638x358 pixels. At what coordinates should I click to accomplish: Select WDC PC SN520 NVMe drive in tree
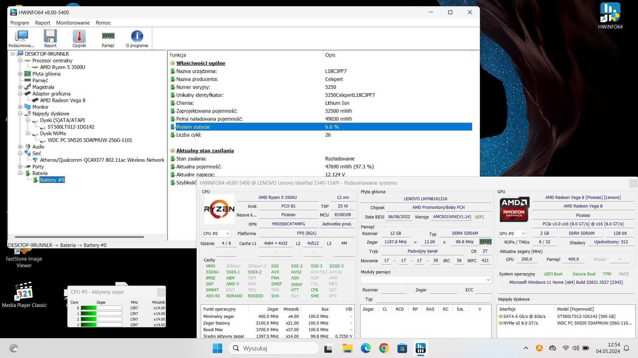90,140
